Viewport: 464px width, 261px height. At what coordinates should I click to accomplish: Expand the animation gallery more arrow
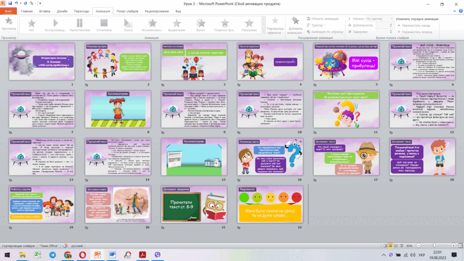264,31
